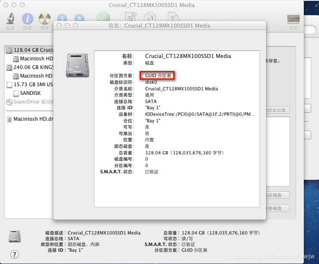The height and width of the screenshot is (264, 319).
Task: Click the new image icon with plus sign
Action: 131,16
